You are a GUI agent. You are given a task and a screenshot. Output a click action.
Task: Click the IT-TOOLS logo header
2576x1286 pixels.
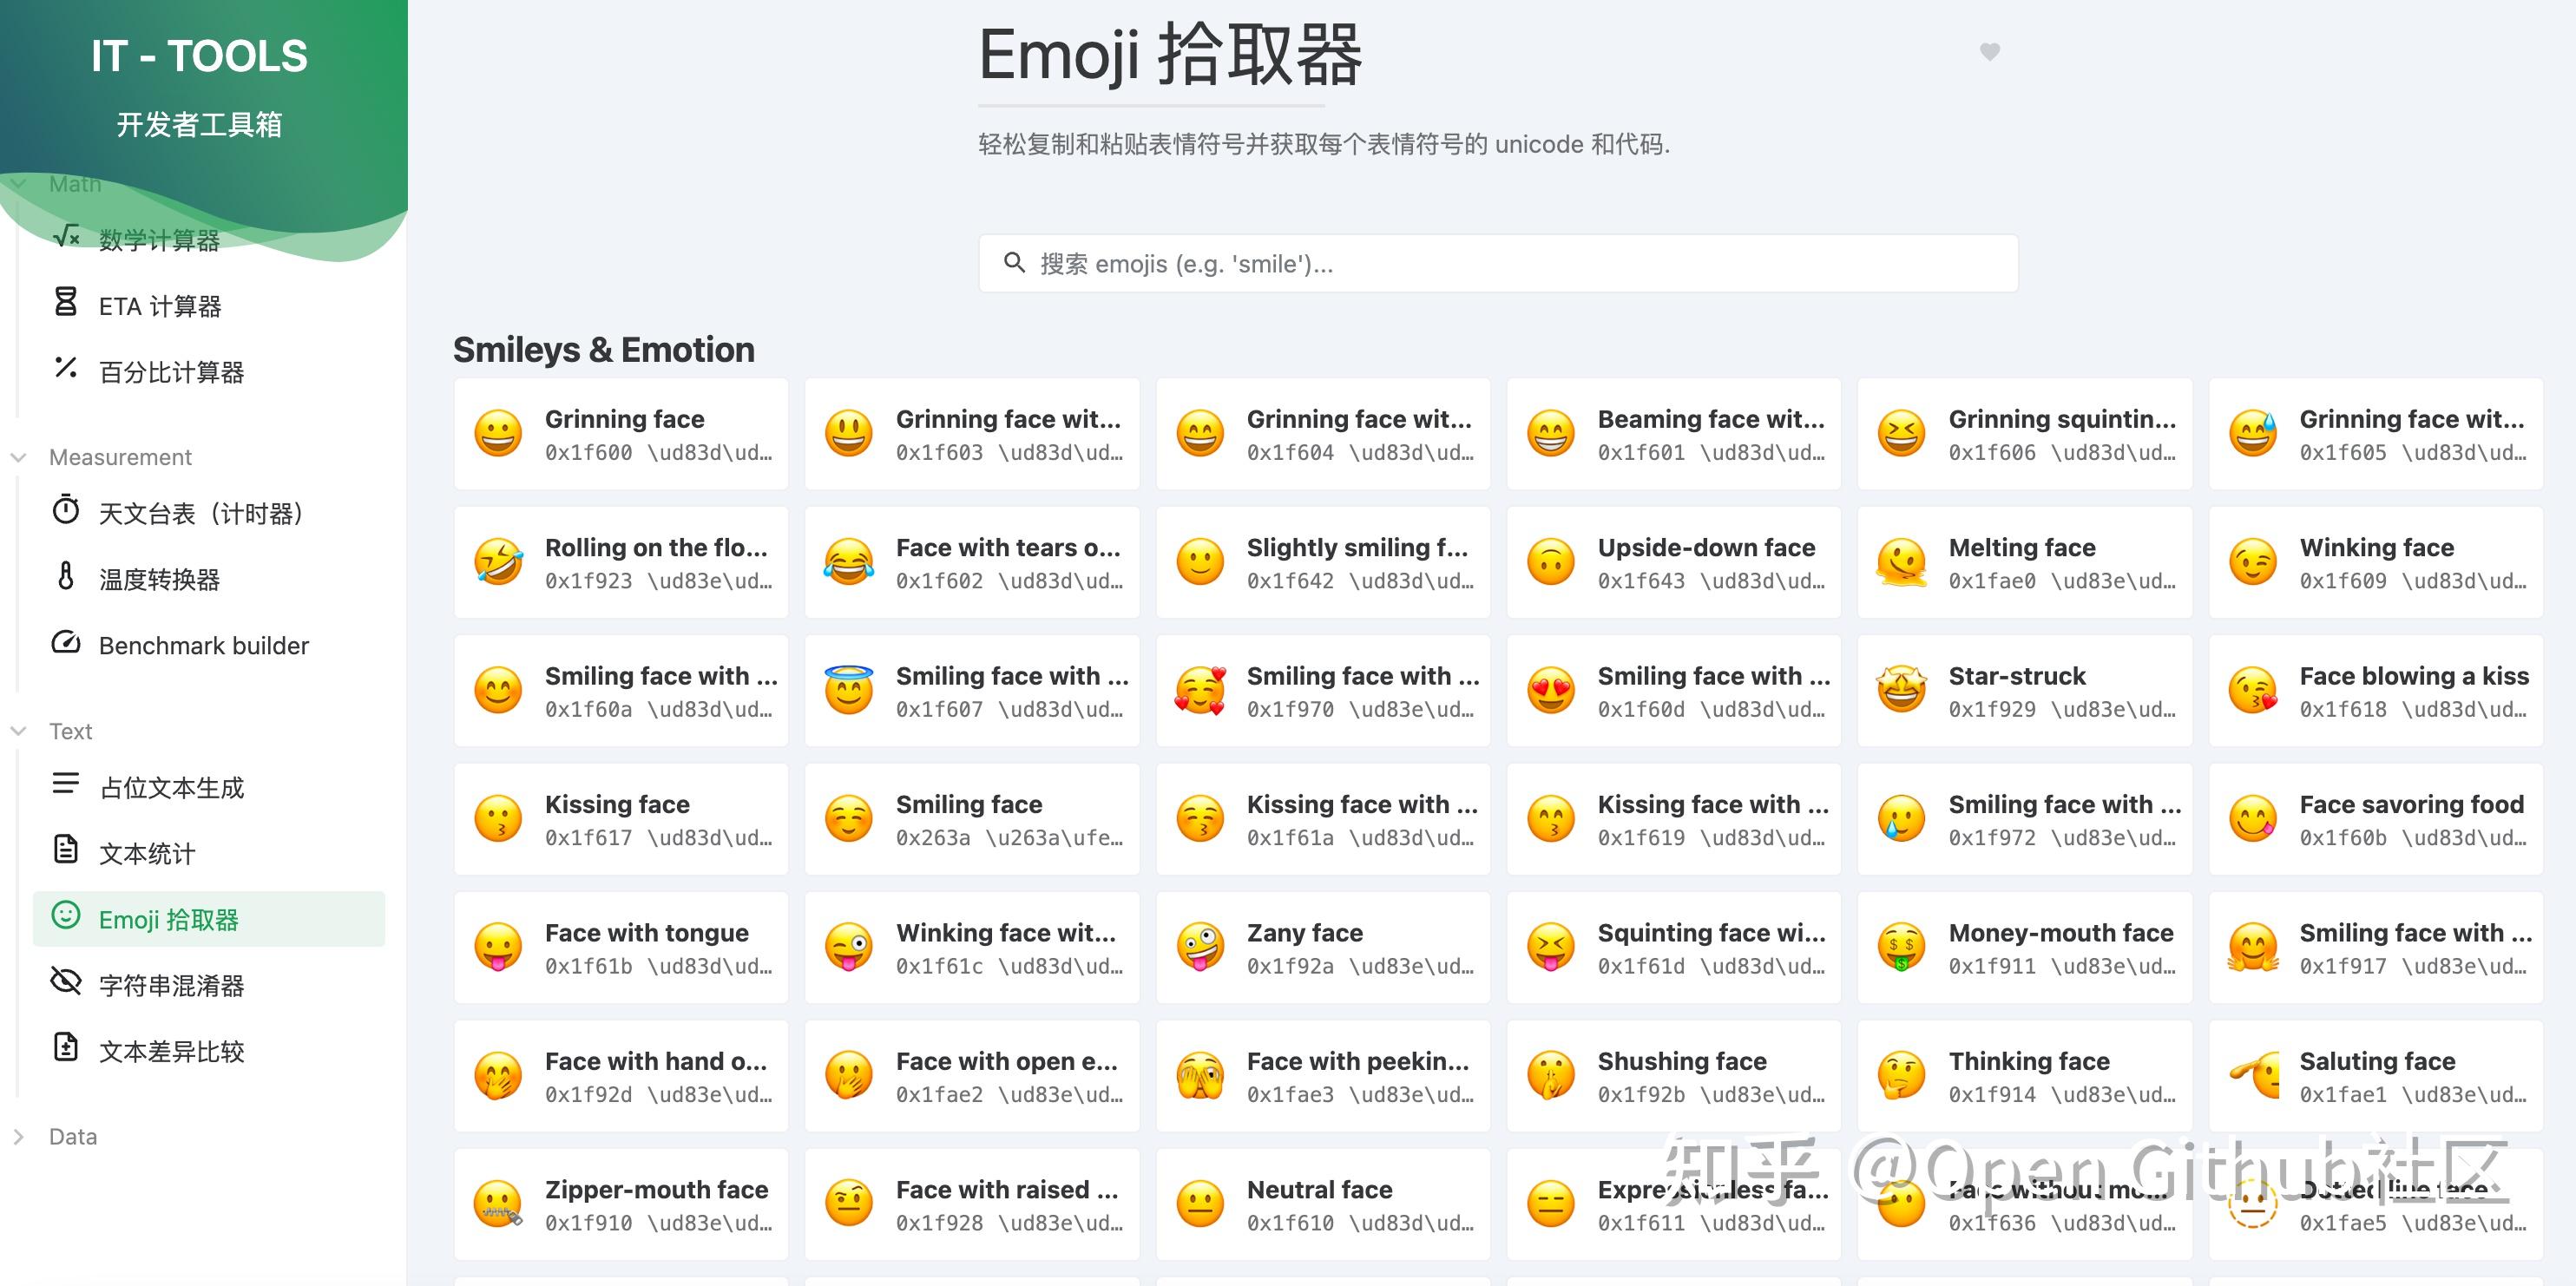coord(199,56)
